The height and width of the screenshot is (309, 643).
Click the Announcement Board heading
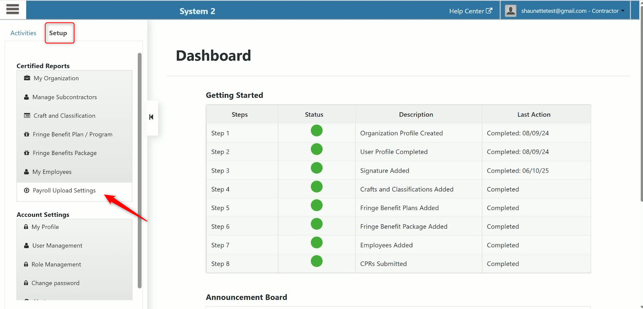coord(246,297)
